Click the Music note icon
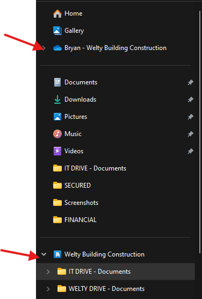 coord(57,134)
